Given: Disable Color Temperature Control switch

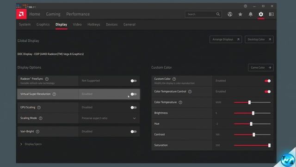Looking at the screenshot, I should coord(267,92).
